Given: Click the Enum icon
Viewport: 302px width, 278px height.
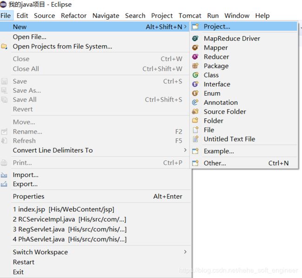Looking at the screenshot, I should 195,93.
